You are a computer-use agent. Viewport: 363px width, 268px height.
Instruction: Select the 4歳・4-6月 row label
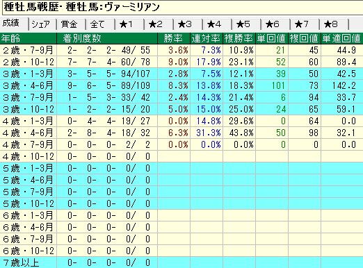coord(29,133)
